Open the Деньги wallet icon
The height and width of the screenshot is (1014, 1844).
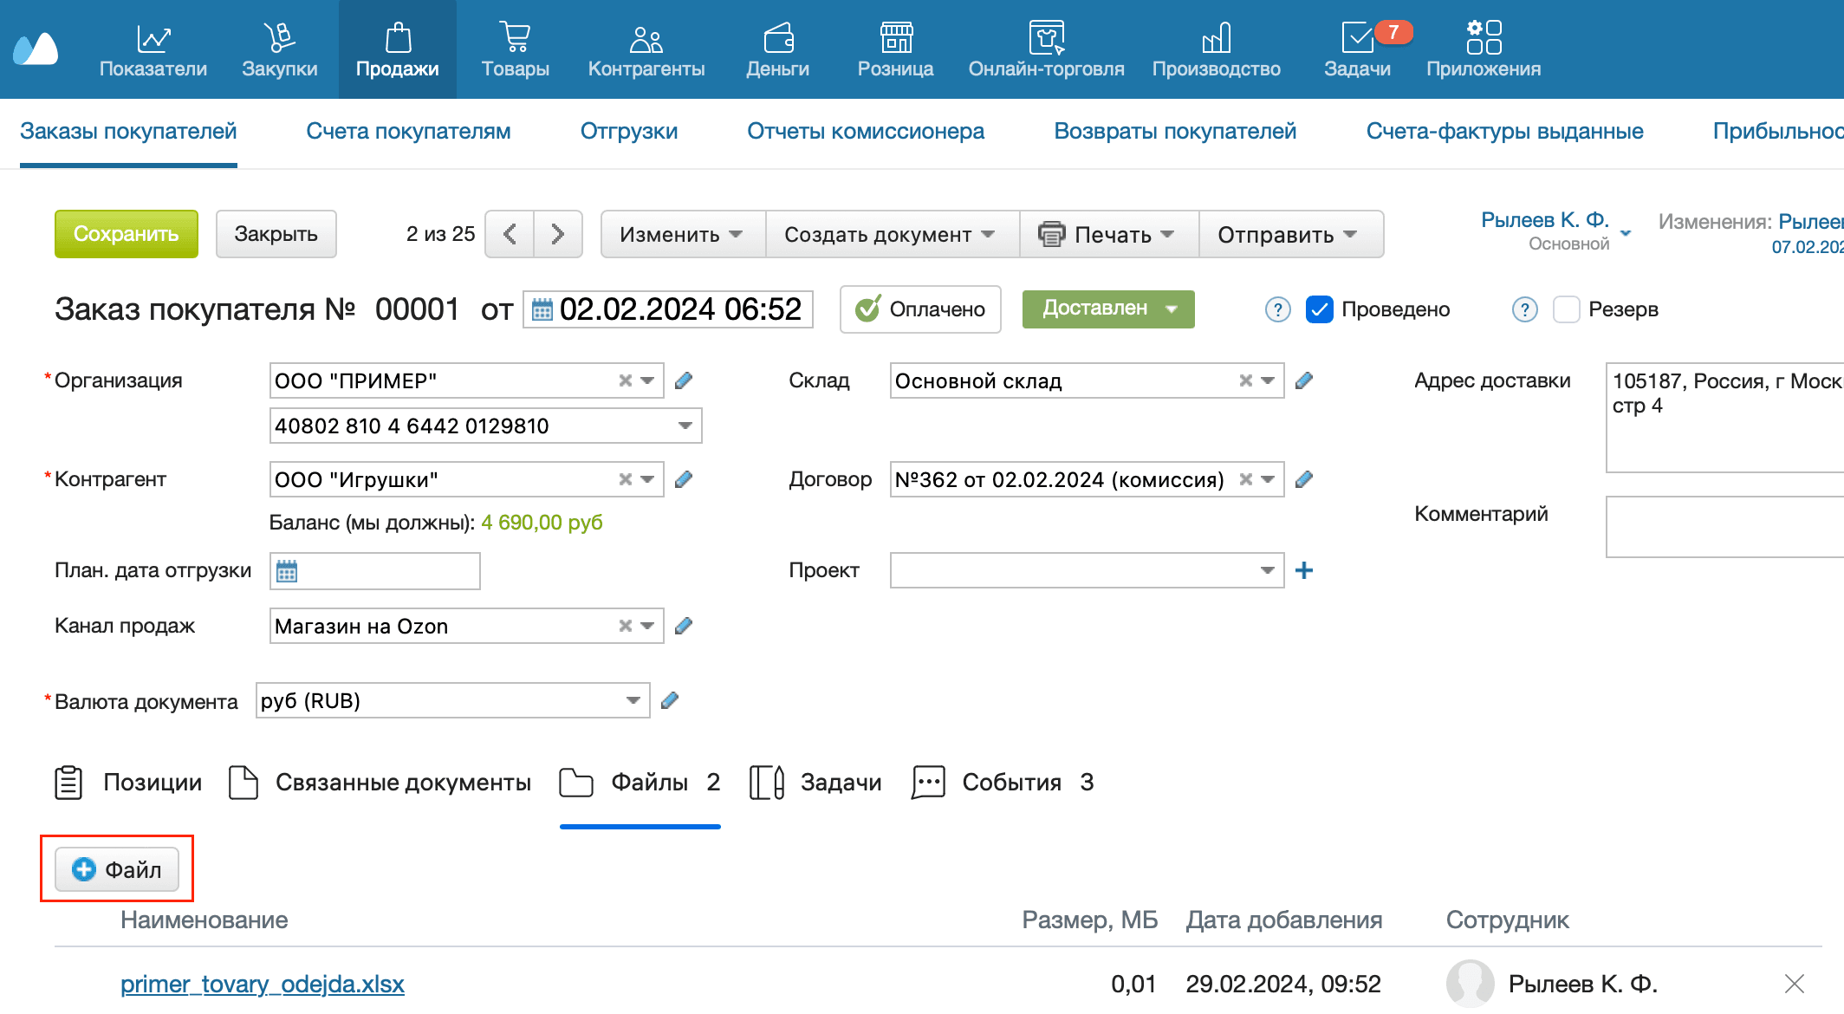pyautogui.click(x=777, y=39)
